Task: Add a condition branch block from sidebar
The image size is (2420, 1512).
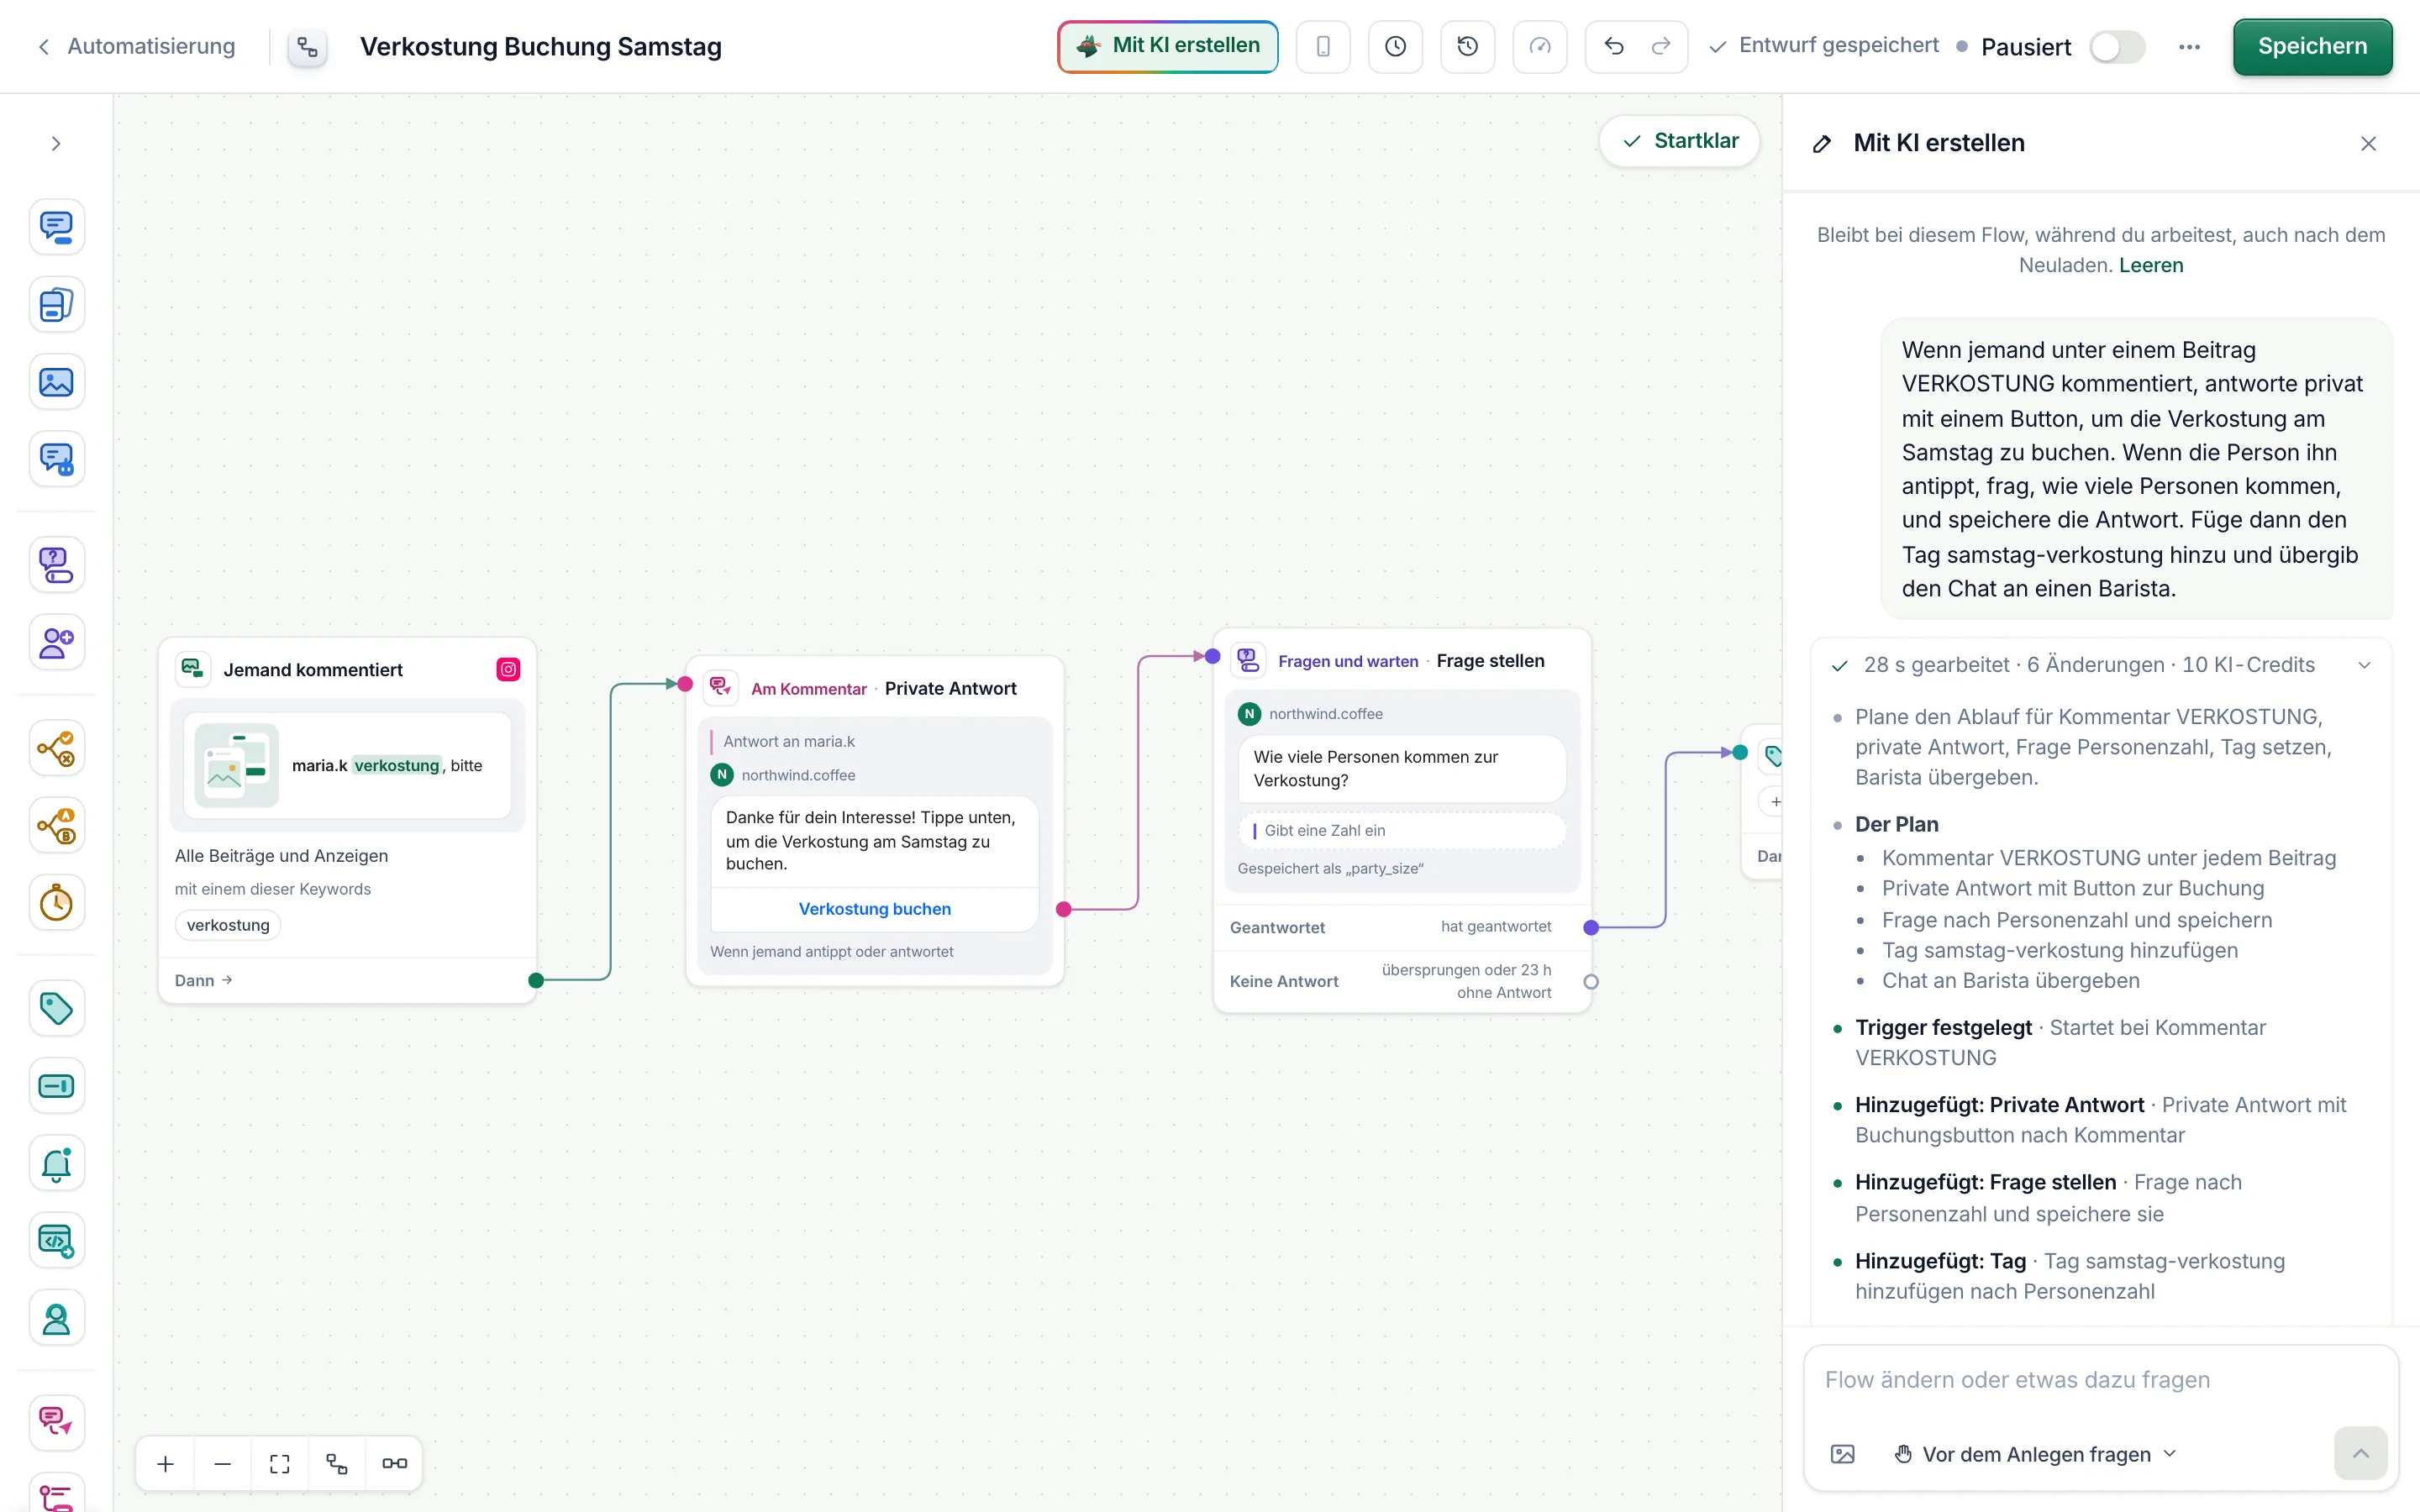Action: [56, 748]
